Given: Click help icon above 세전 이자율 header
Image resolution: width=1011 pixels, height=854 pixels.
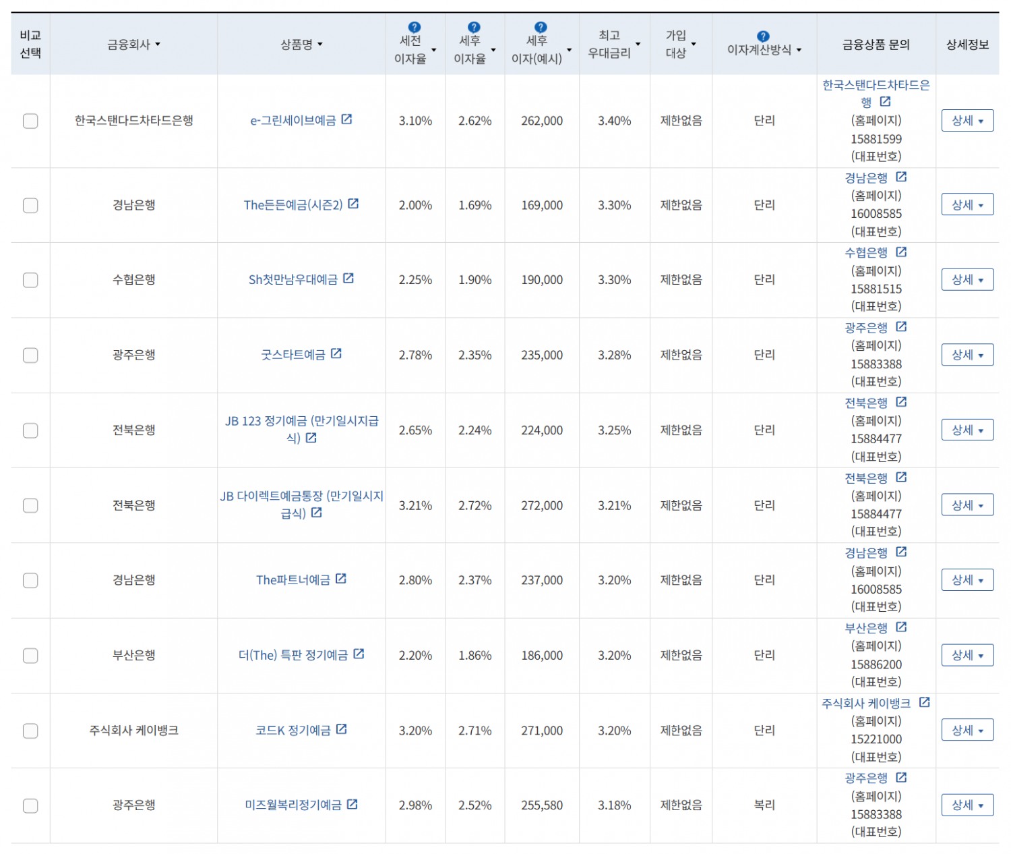Looking at the screenshot, I should (x=415, y=28).
